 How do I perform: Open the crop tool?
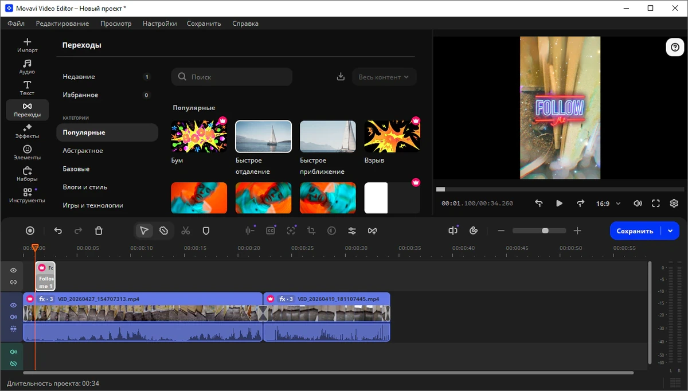pyautogui.click(x=311, y=230)
